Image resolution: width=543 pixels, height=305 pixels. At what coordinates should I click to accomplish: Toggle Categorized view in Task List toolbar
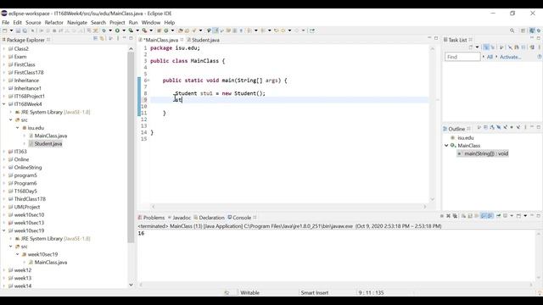point(486,47)
